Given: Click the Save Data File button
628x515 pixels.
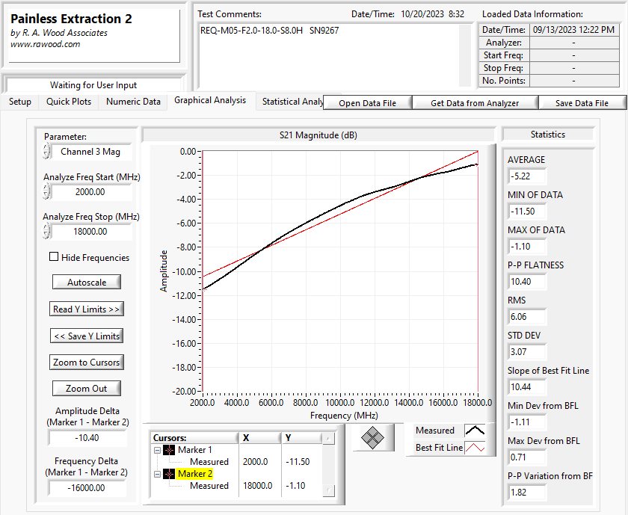Looking at the screenshot, I should (582, 103).
